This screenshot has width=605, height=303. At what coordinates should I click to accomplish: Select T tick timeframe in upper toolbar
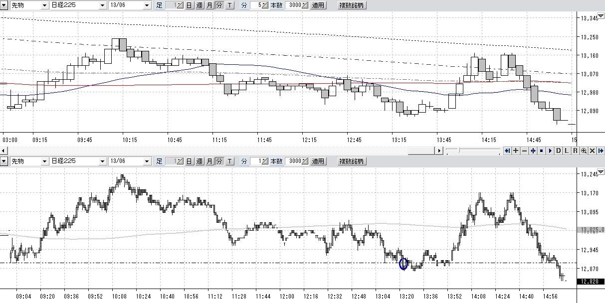click(x=229, y=6)
